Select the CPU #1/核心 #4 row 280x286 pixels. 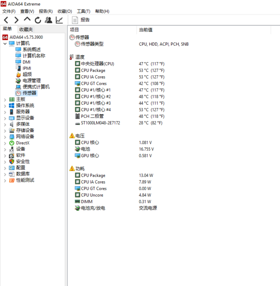[x=119, y=110]
